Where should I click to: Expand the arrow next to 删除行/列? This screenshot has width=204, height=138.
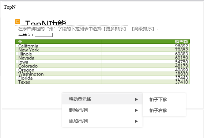[x=136, y=110]
